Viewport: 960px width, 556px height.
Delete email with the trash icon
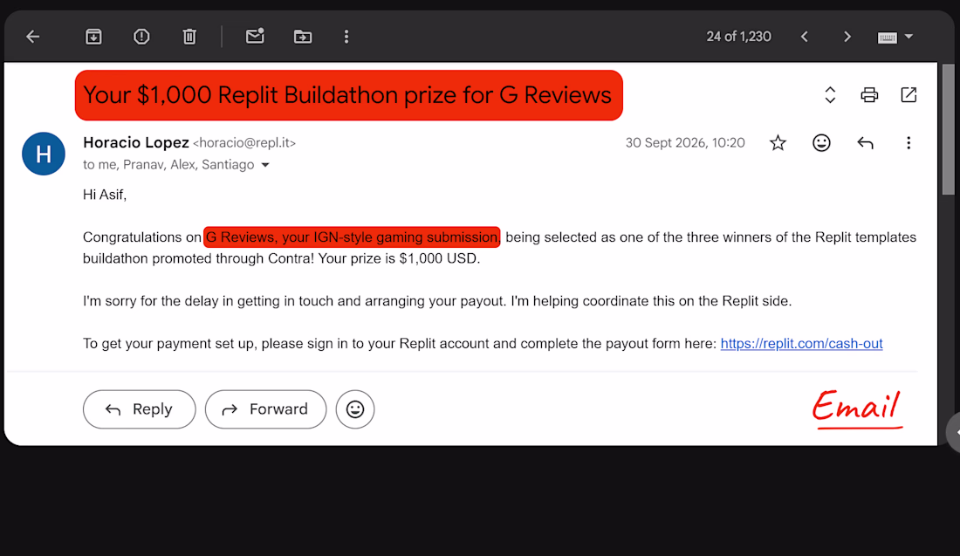pos(189,37)
